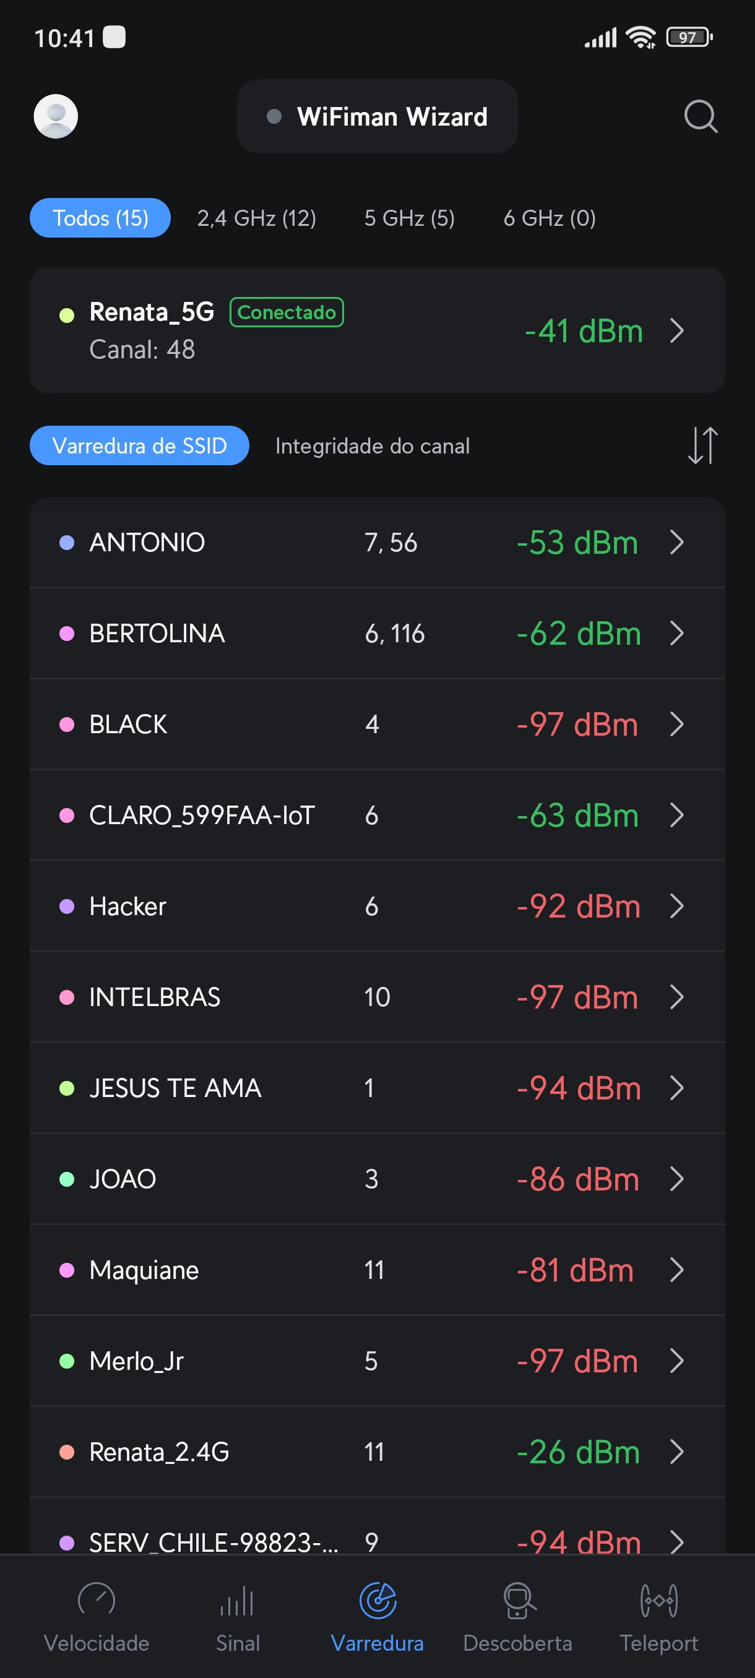The image size is (755, 1678).
Task: Expand the connected Renata_5G network details
Action: click(x=677, y=331)
